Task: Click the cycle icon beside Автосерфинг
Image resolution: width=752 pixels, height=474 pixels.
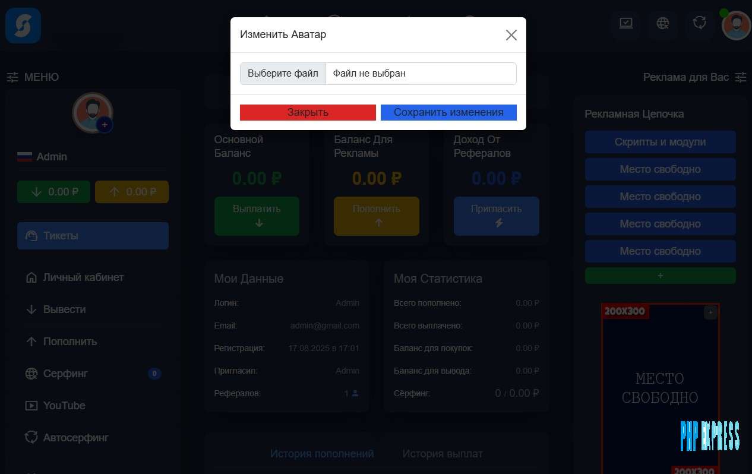Action: tap(31, 438)
